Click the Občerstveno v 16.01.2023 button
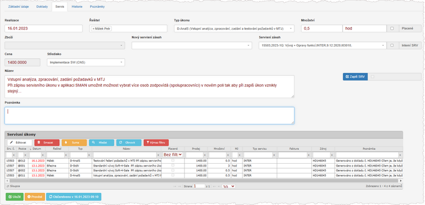This screenshot has height=205, width=425. (x=74, y=197)
